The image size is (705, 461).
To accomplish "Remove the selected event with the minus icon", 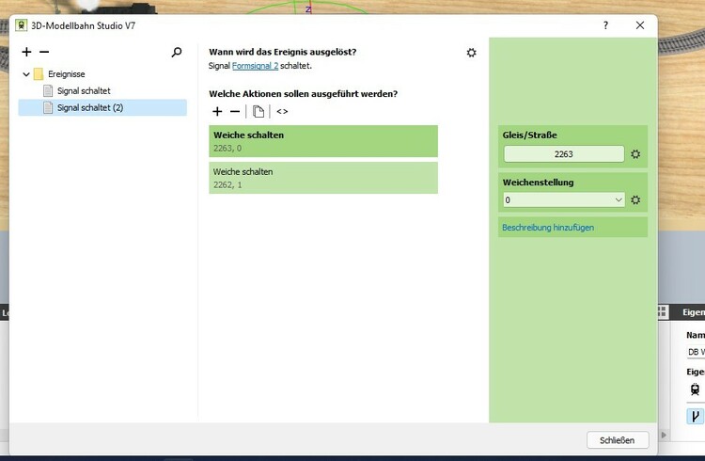I will tap(44, 52).
